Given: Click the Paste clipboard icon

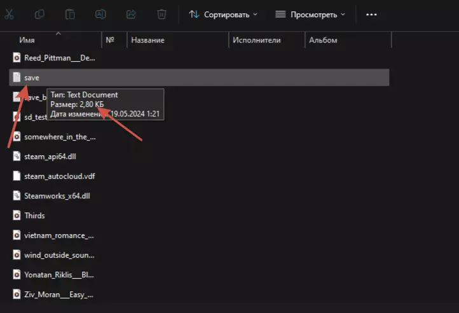Looking at the screenshot, I should click(x=70, y=14).
